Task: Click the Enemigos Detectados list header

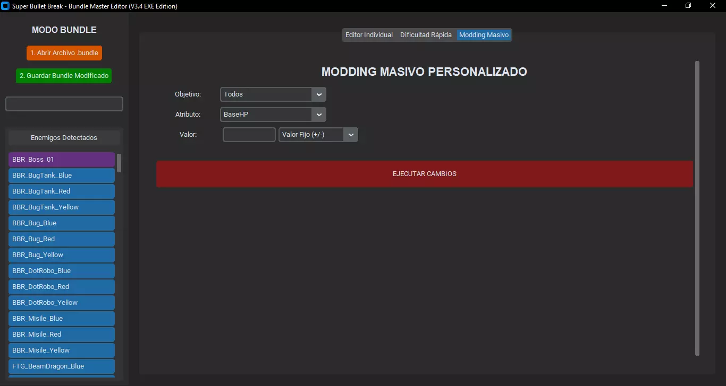Action: 64,138
